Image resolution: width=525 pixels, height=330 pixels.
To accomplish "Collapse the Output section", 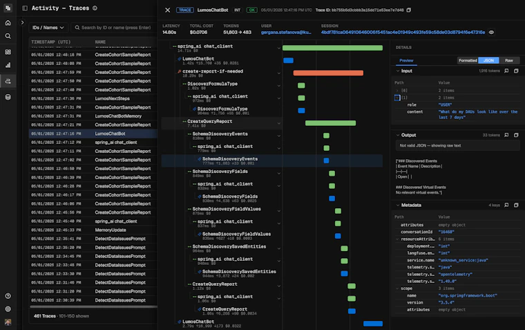I will 398,135.
